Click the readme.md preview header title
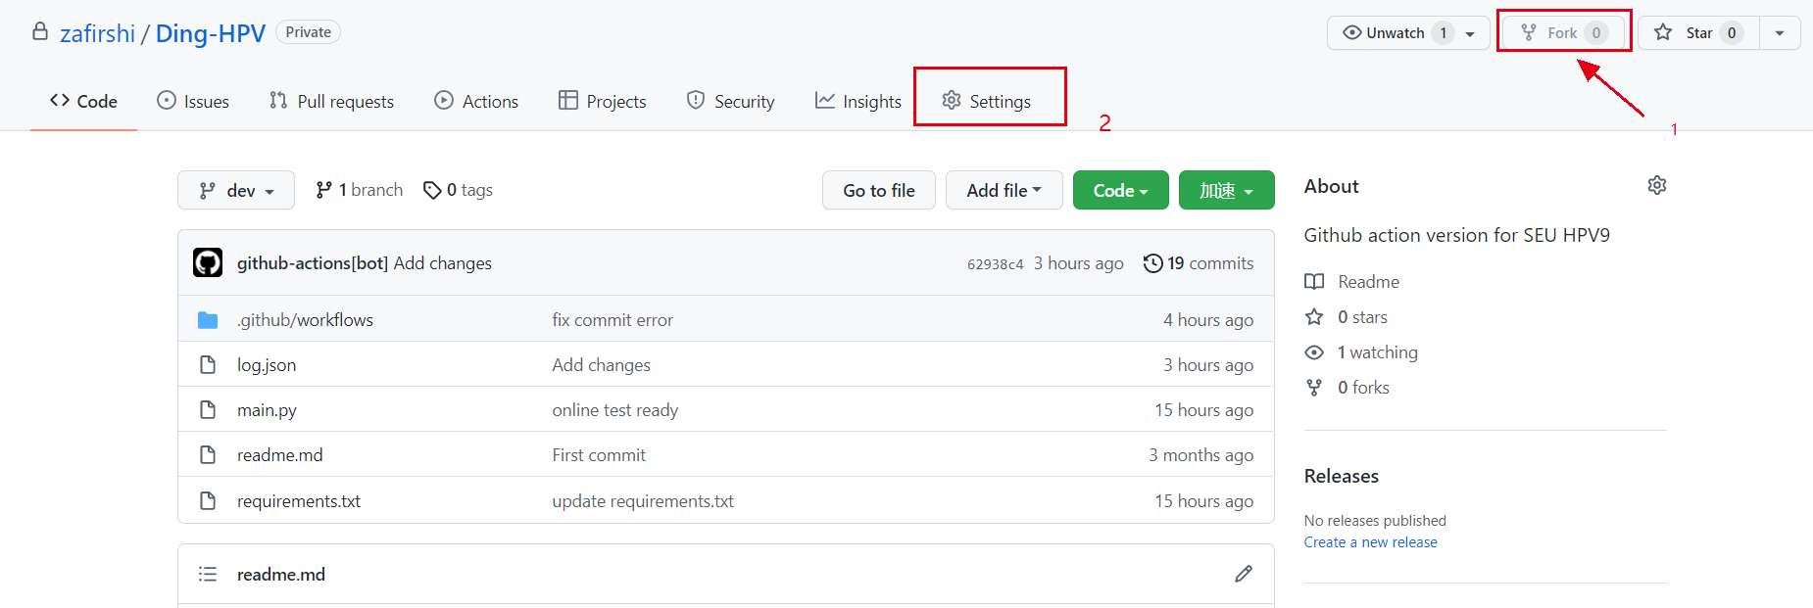The image size is (1813, 608). (281, 575)
